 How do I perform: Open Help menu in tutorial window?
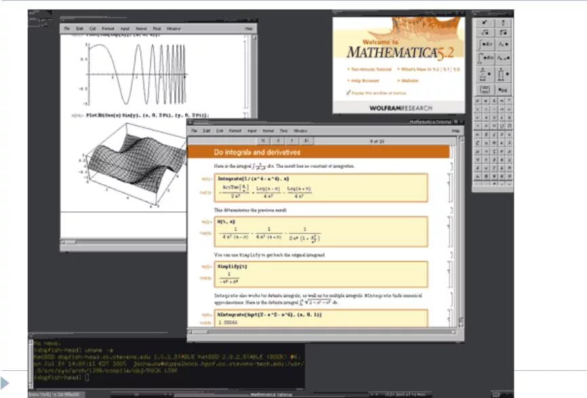(456, 131)
